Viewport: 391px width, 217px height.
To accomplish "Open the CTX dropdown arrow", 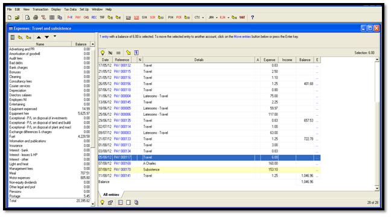I will click(x=203, y=17).
